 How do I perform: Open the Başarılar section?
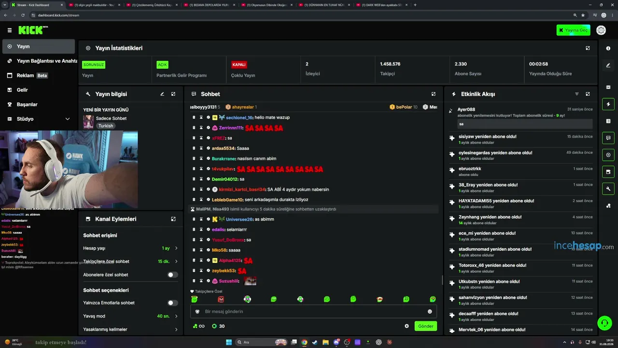(39, 104)
